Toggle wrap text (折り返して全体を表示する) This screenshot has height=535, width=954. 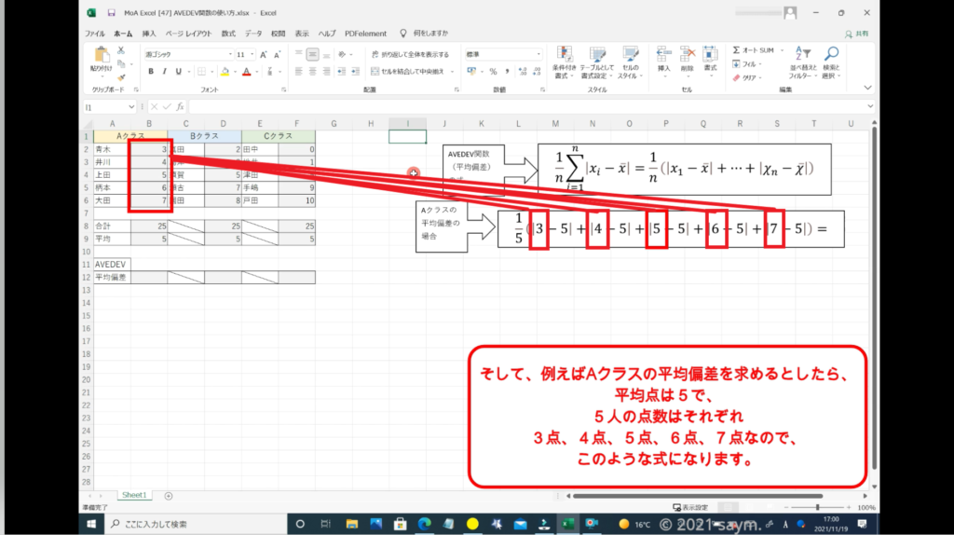click(x=410, y=54)
